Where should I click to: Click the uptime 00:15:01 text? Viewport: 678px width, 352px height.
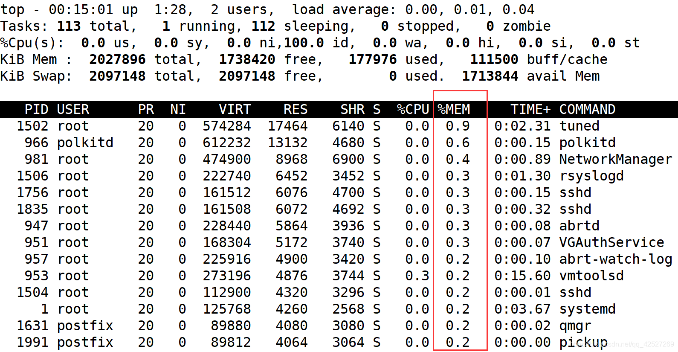click(x=81, y=10)
